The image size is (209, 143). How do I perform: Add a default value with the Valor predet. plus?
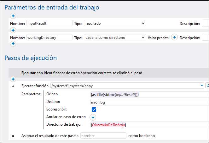tap(174, 38)
